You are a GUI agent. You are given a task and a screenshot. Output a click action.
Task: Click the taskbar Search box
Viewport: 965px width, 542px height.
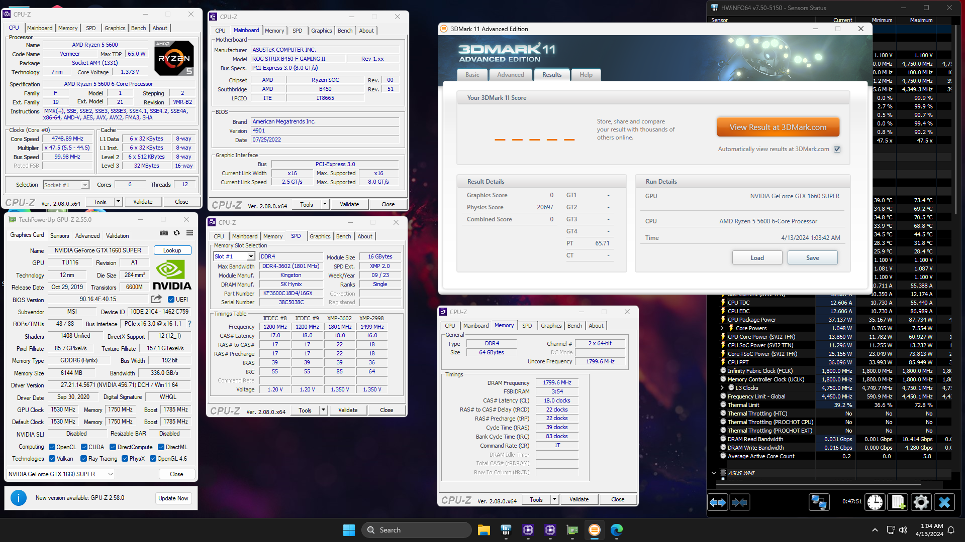point(417,530)
